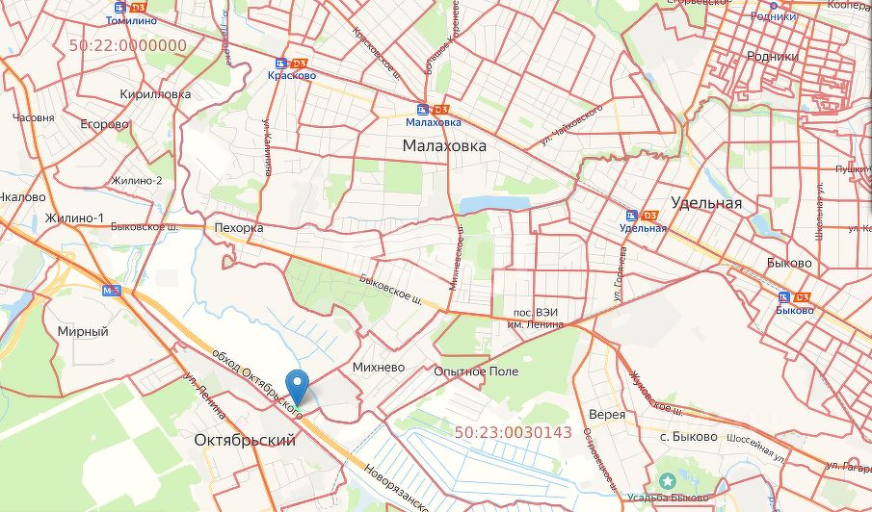872x512 pixels.
Task: Click the blue location pin marker
Action: pyautogui.click(x=297, y=388)
